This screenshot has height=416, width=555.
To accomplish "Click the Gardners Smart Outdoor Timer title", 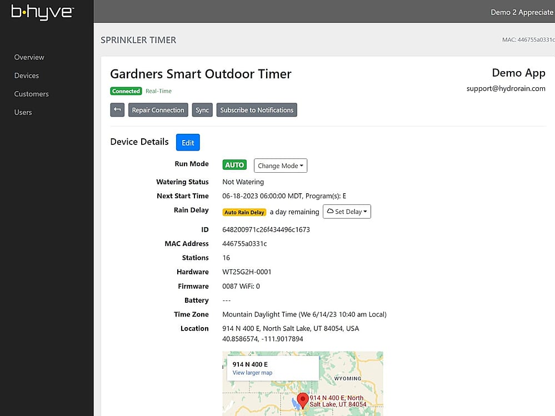I will click(x=201, y=74).
